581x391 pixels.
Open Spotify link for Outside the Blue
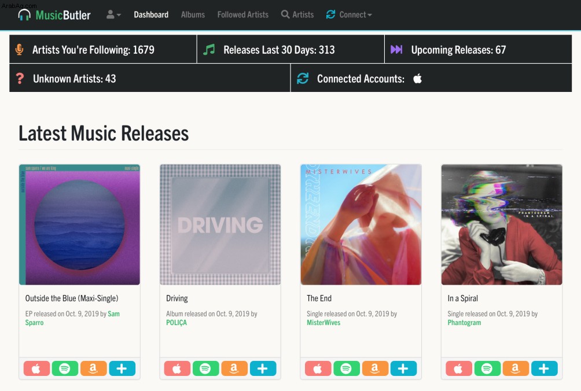click(x=65, y=368)
